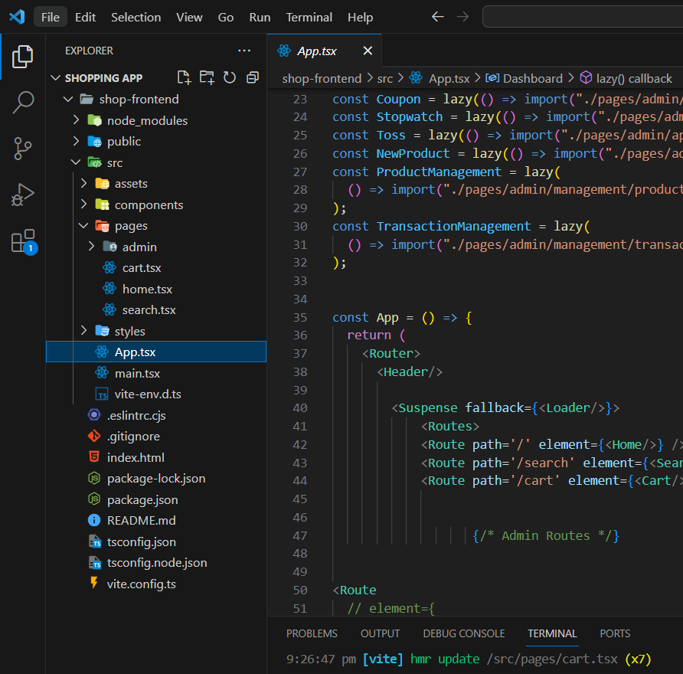Viewport: 683px width, 674px height.
Task: Collapse the src folder
Action: pyautogui.click(x=76, y=162)
